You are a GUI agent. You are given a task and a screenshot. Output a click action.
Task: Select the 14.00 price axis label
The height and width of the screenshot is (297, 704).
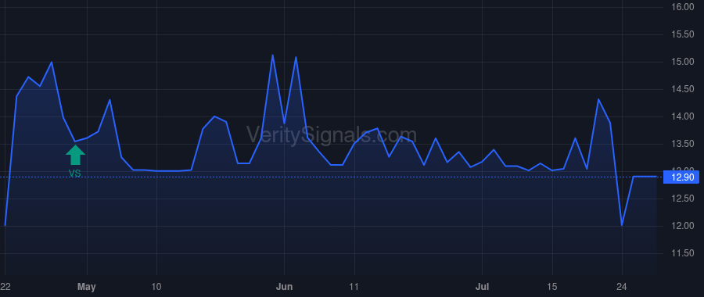[x=682, y=116]
